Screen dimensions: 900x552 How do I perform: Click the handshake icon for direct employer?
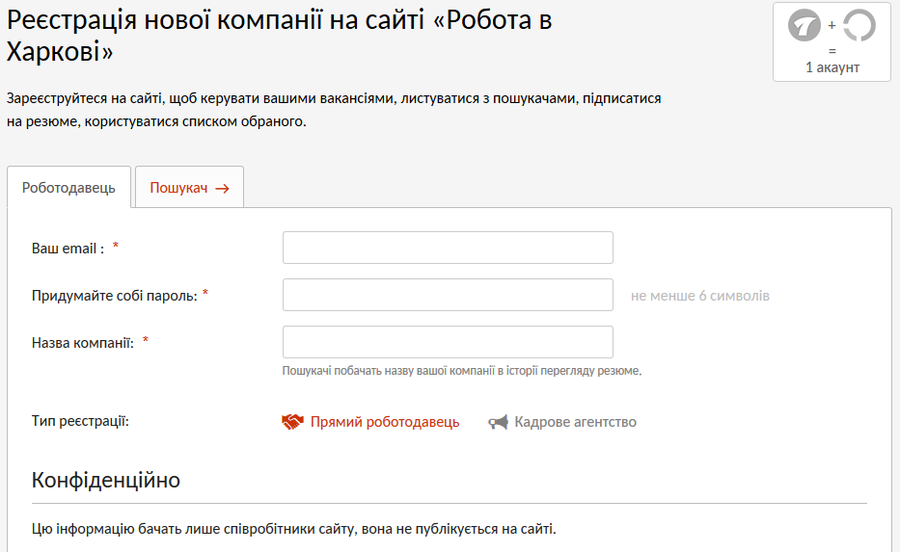coord(292,422)
